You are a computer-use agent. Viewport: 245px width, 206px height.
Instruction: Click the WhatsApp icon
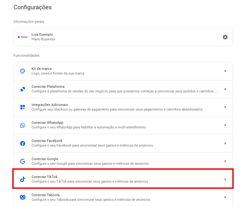pos(23,125)
